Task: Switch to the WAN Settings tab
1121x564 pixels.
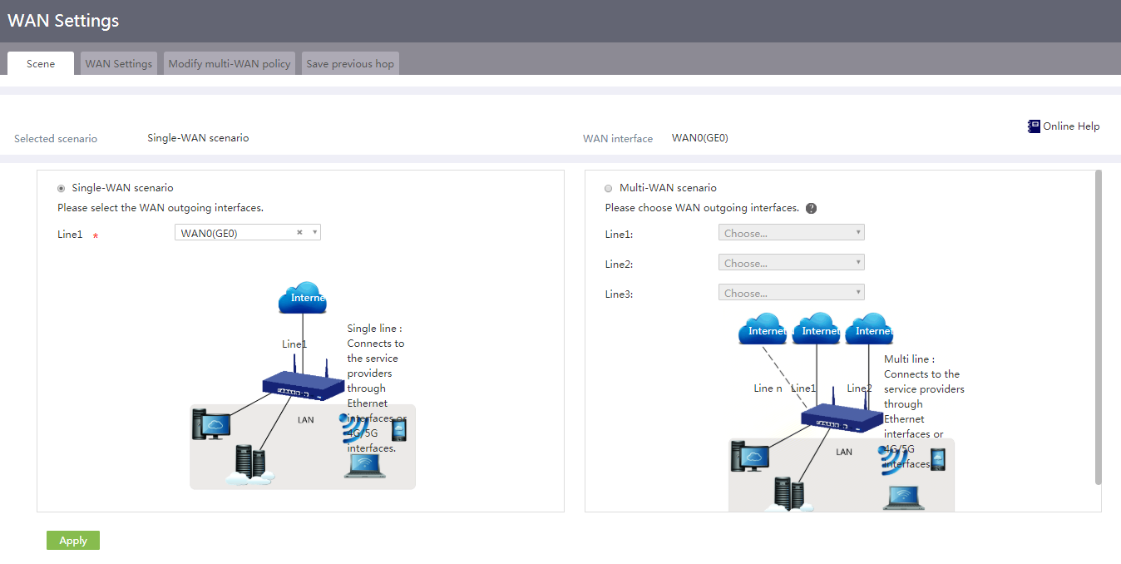Action: pyautogui.click(x=119, y=63)
